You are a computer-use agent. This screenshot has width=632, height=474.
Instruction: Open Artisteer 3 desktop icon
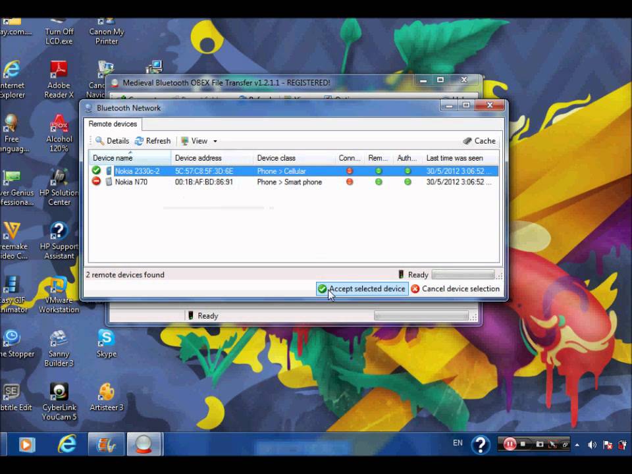[107, 397]
